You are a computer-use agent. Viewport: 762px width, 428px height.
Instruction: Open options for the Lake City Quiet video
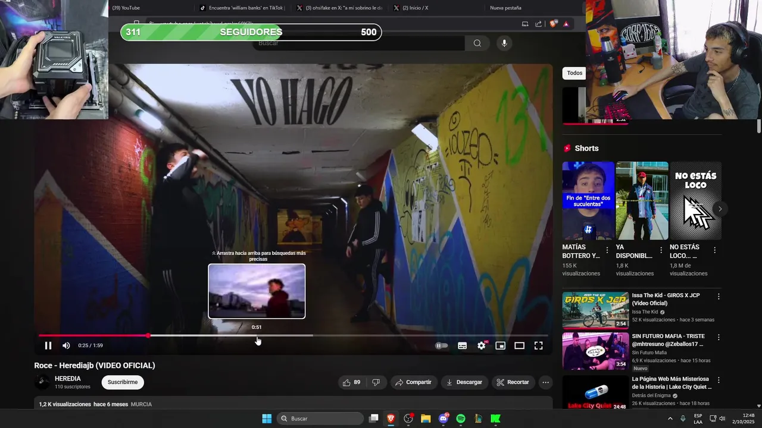[x=719, y=380]
